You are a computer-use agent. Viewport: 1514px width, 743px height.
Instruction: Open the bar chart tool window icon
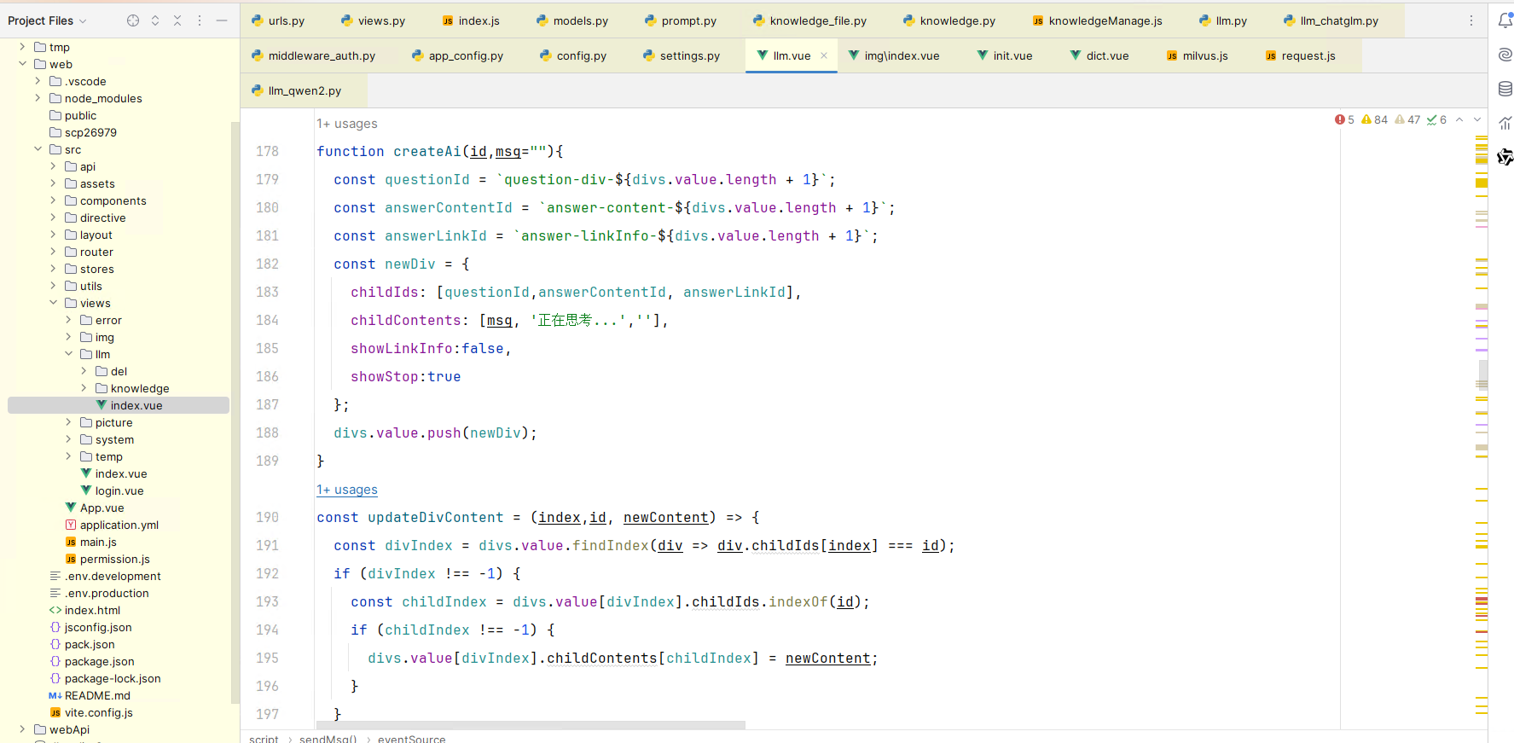coord(1505,123)
